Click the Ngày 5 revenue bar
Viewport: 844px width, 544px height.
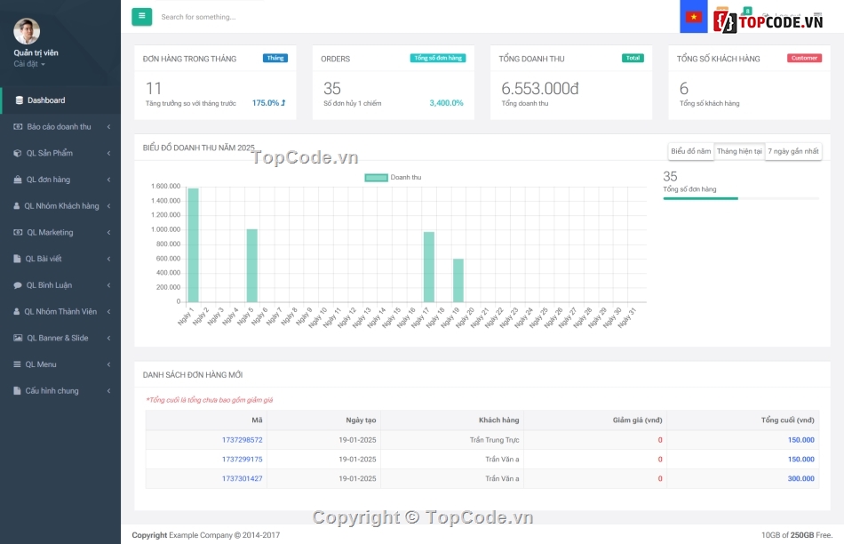(x=252, y=266)
